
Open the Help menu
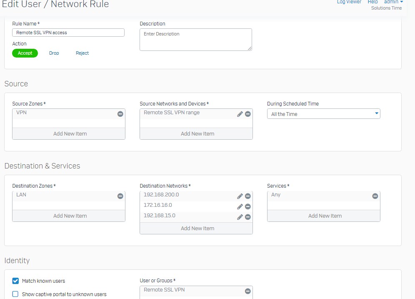coord(372,2)
